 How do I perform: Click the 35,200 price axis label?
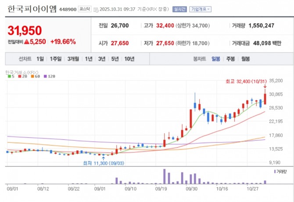coord(276,81)
